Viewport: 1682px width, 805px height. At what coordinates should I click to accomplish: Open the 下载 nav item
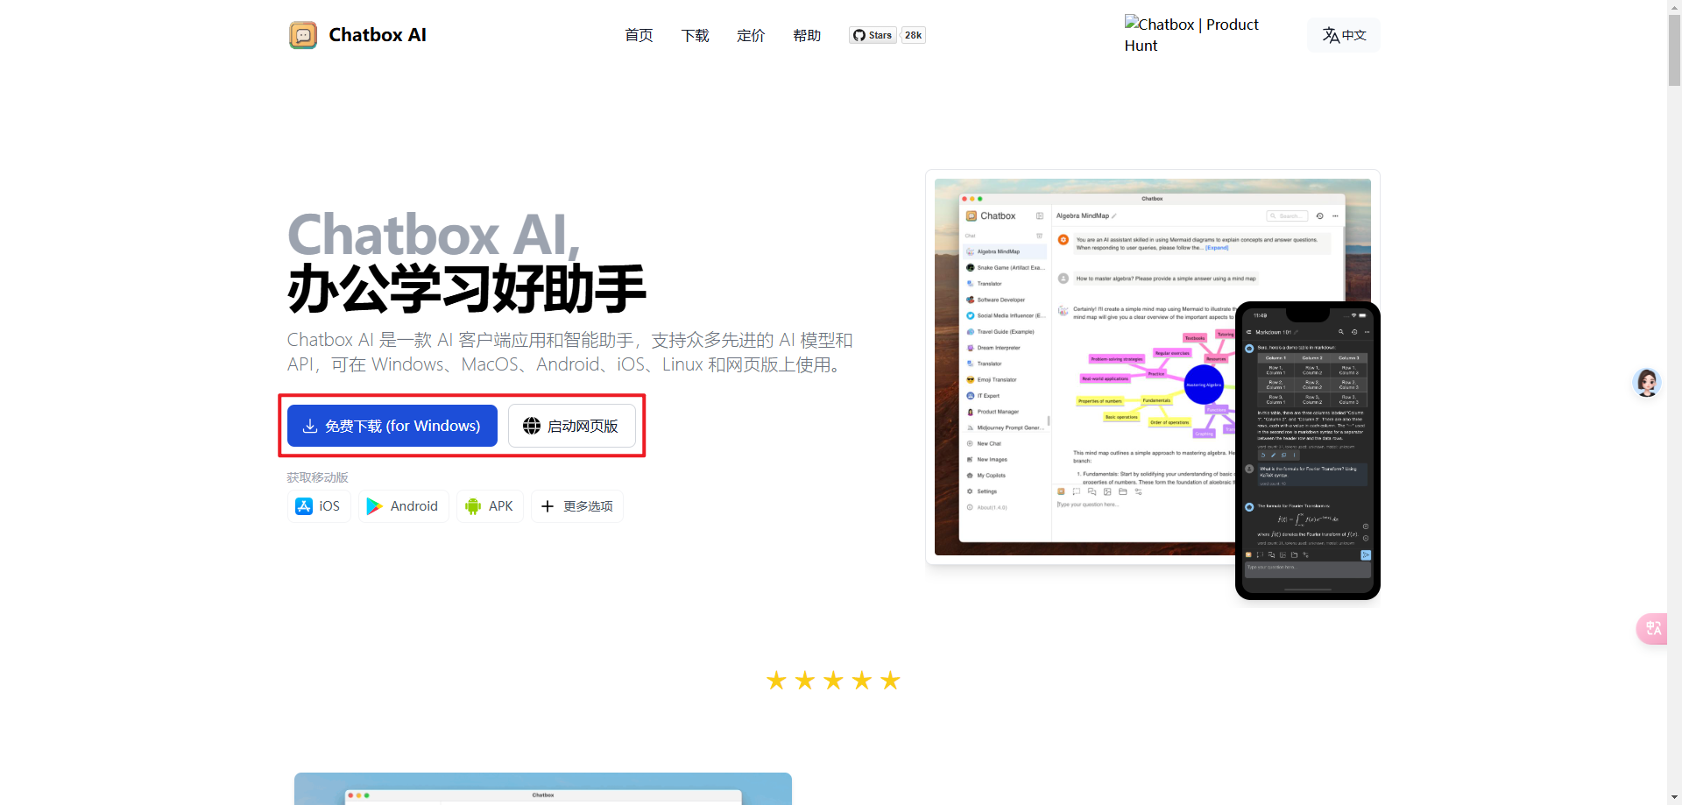tap(695, 35)
